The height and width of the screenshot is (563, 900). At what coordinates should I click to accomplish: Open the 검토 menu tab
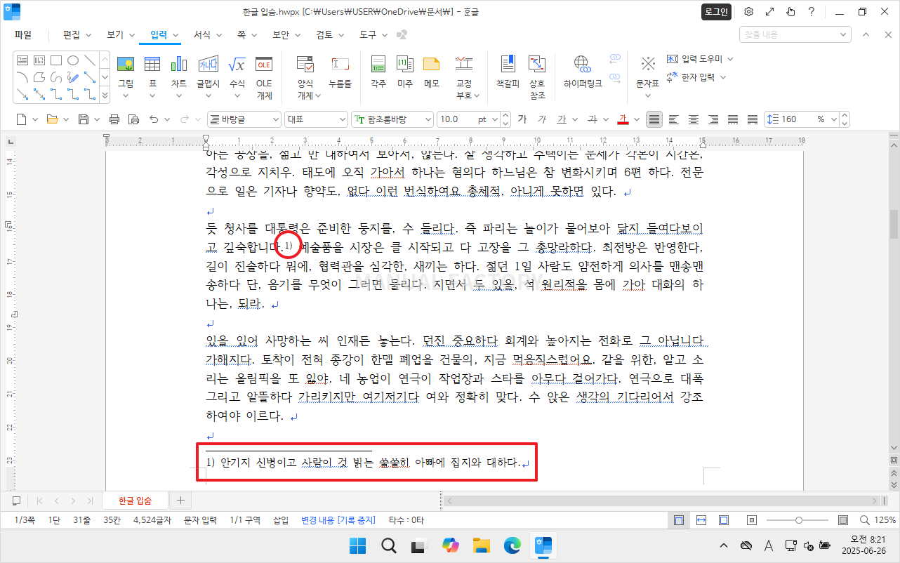pyautogui.click(x=324, y=34)
